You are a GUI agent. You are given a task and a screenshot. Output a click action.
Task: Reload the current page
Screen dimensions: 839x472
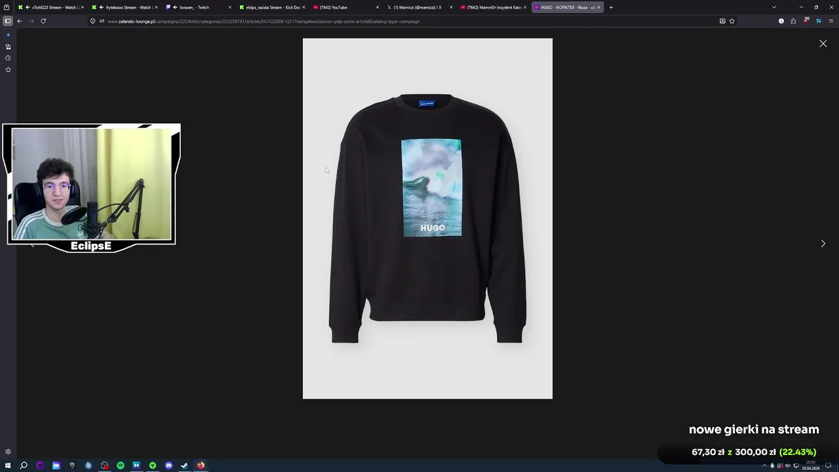43,21
